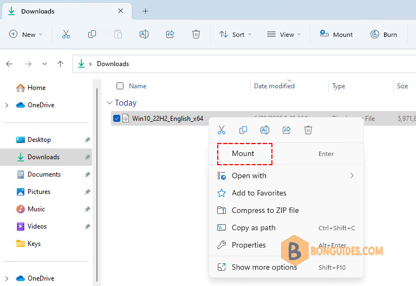The width and height of the screenshot is (416, 286).
Task: Click the Delete trash icon in the toolbar
Action: click(196, 34)
